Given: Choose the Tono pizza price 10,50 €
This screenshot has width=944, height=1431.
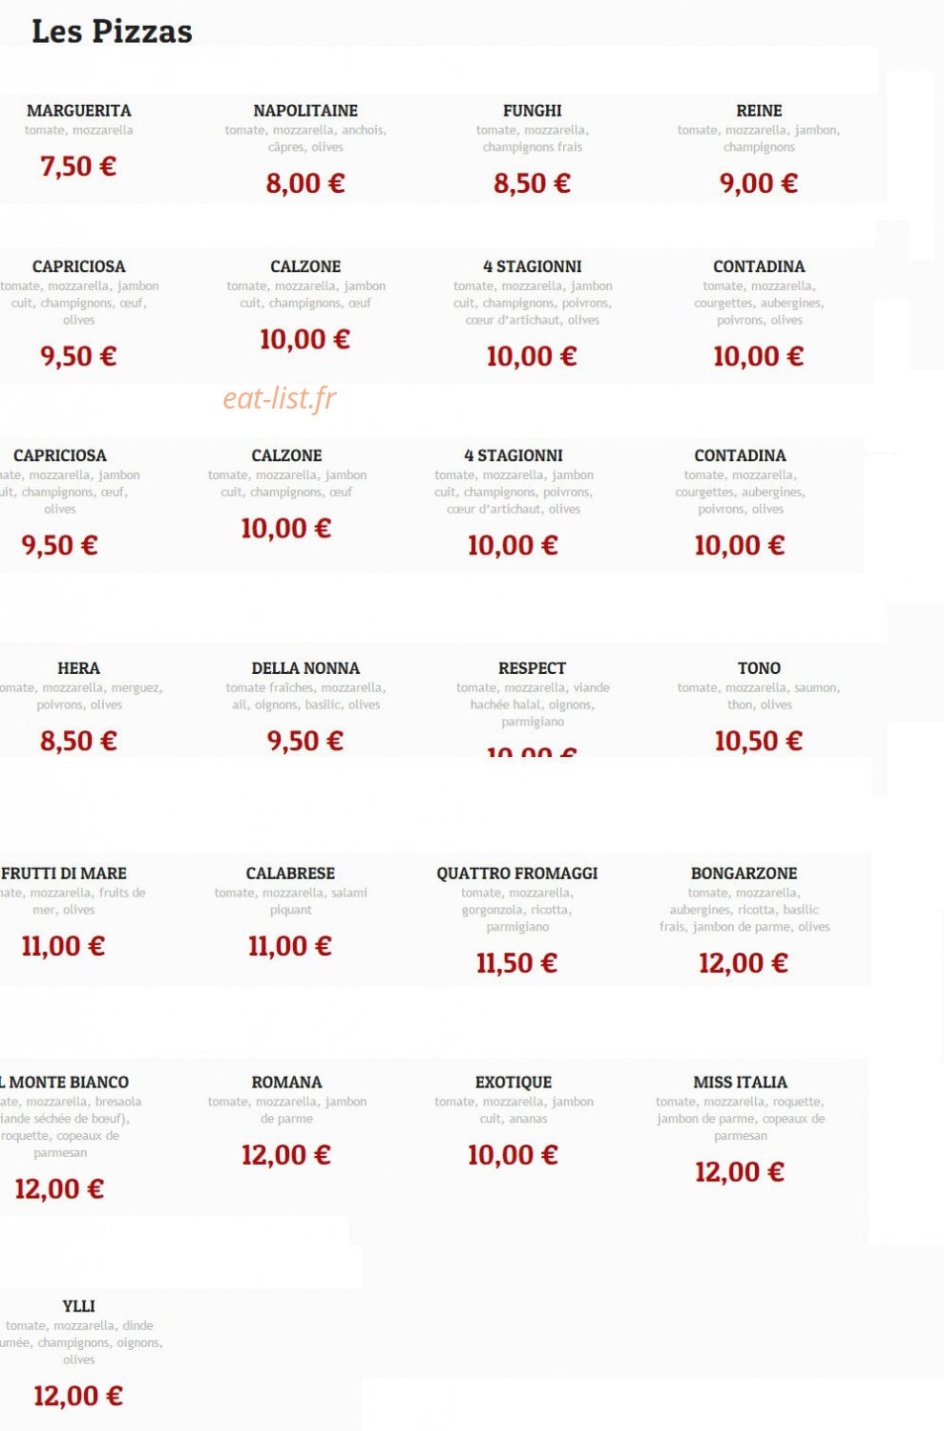Looking at the screenshot, I should tap(759, 741).
